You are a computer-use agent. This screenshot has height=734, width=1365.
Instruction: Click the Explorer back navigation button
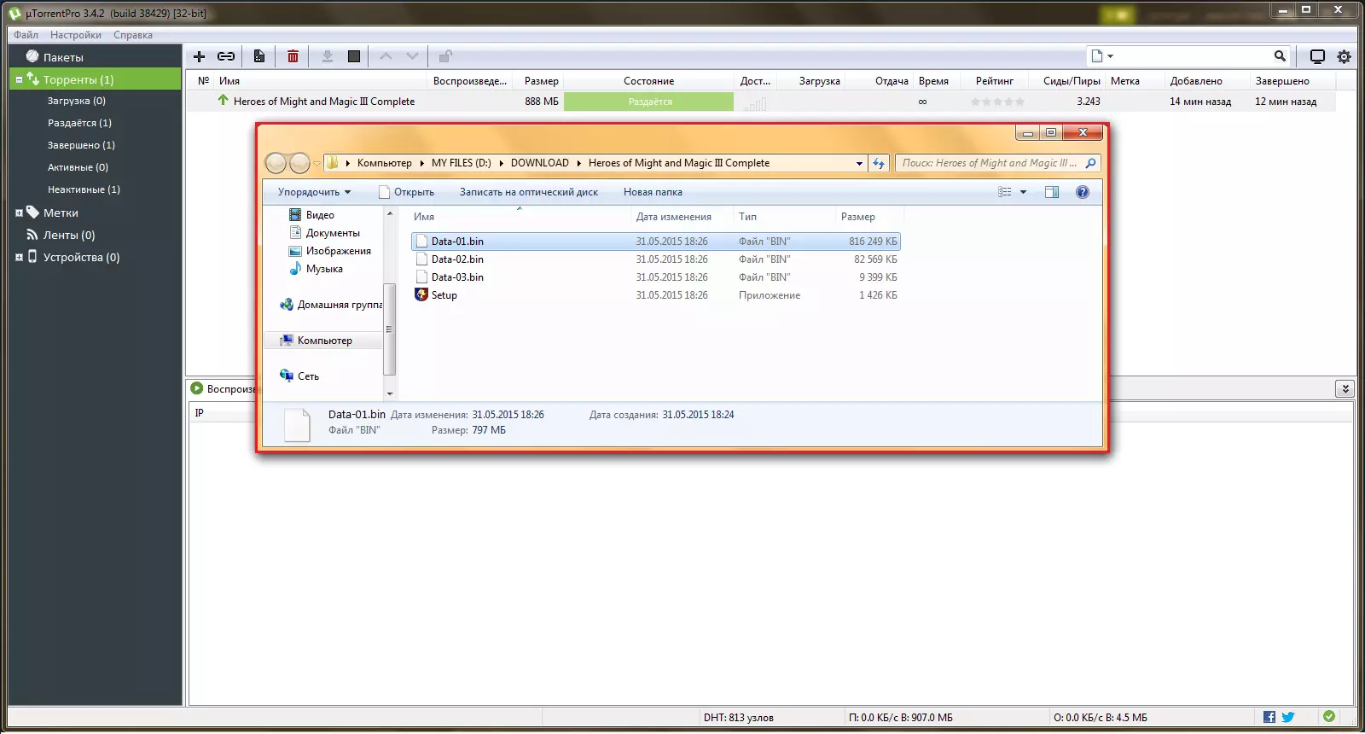(x=276, y=163)
